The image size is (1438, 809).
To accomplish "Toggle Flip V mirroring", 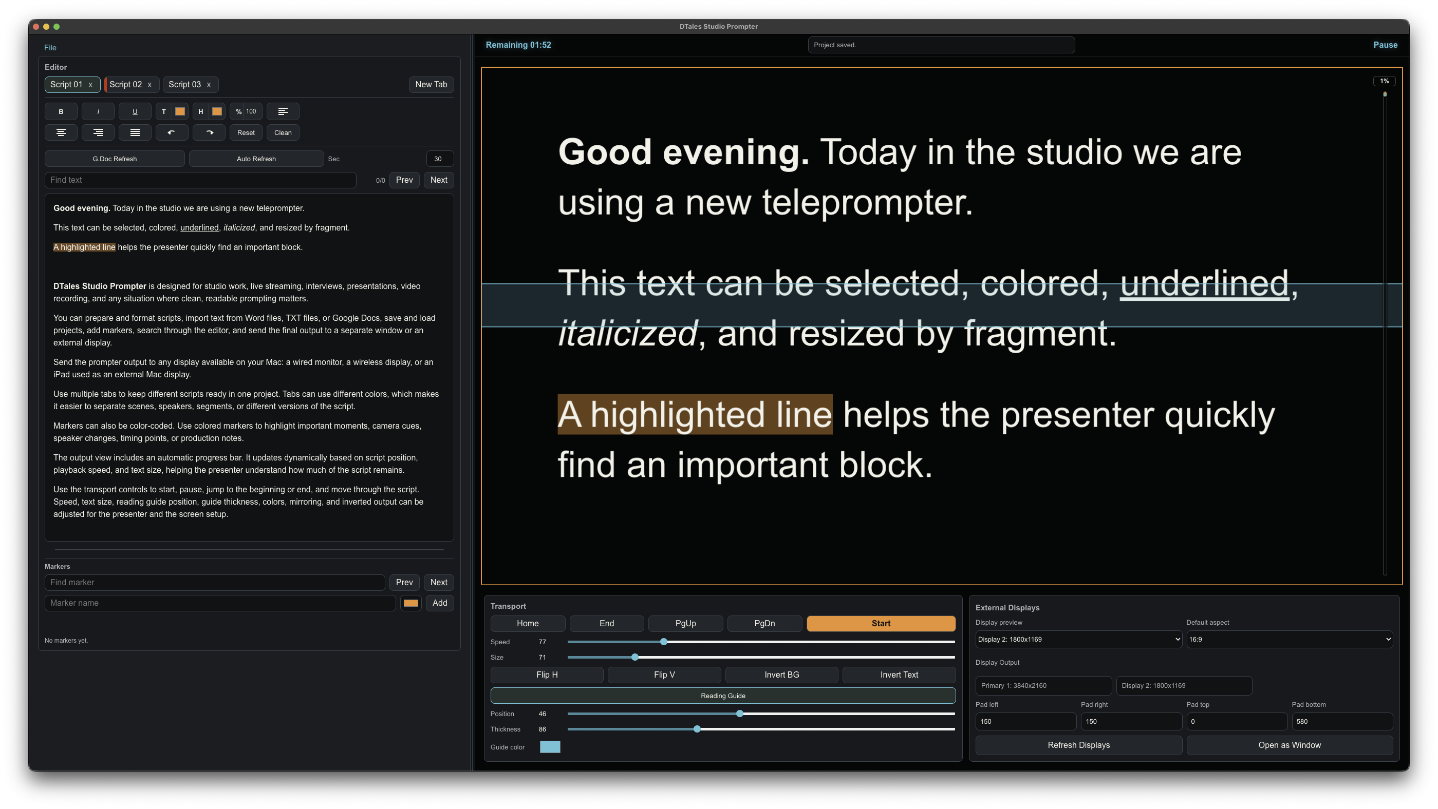I will [x=664, y=675].
